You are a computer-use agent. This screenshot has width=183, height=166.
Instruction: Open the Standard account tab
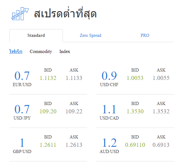36,35
